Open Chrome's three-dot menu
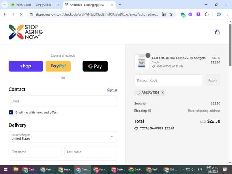Image resolution: width=232 pixels, height=174 pixels. point(227,14)
